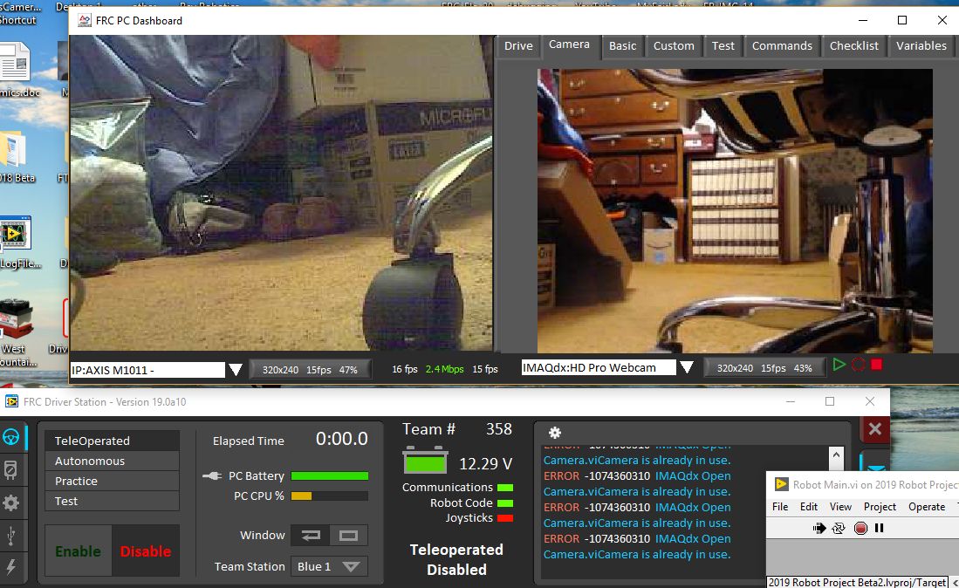This screenshot has width=959, height=588.
Task: Open the Setup gear tab icon
Action: click(11, 503)
